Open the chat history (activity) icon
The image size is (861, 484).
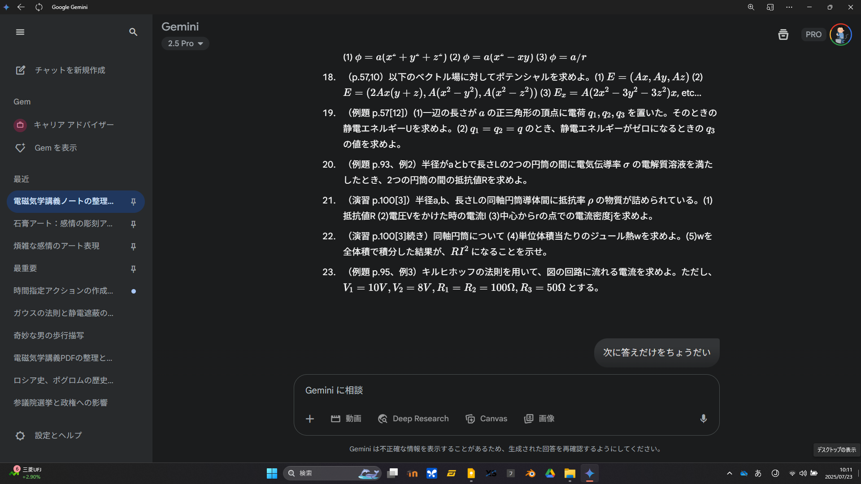[783, 35]
